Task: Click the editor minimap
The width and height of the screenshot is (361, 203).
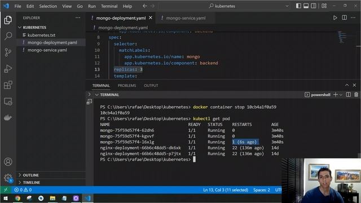Action: (342, 38)
